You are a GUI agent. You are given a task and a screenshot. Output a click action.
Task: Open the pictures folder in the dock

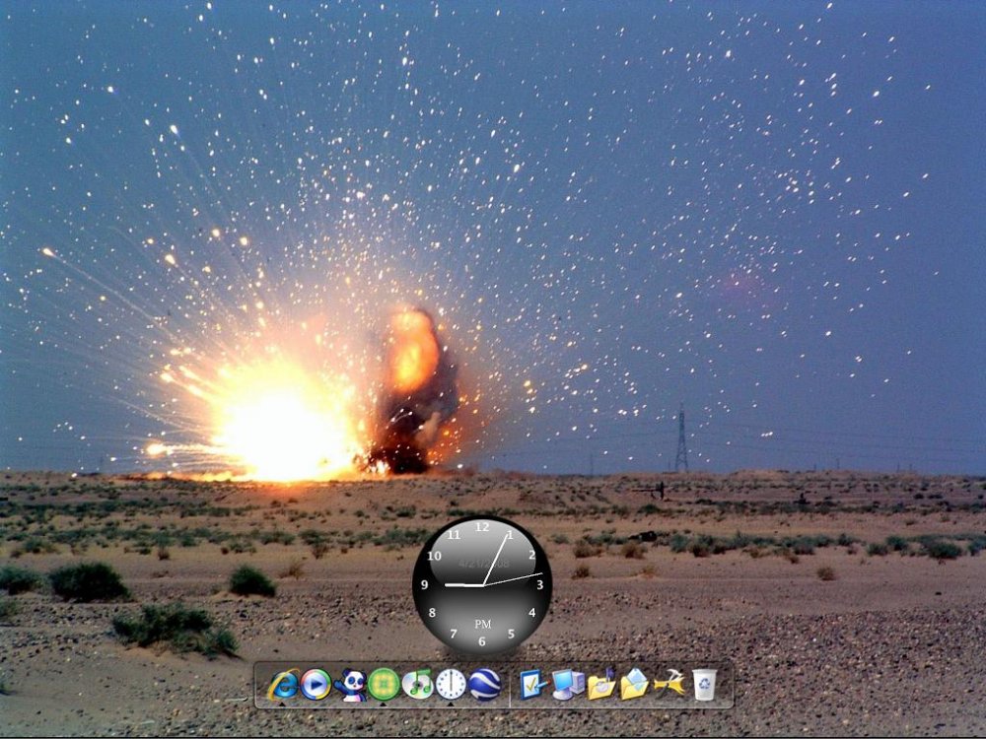click(x=634, y=684)
